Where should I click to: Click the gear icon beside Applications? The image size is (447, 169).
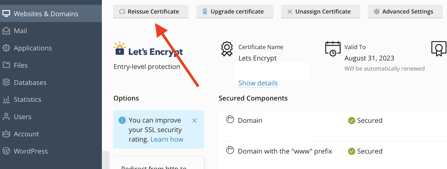6,48
